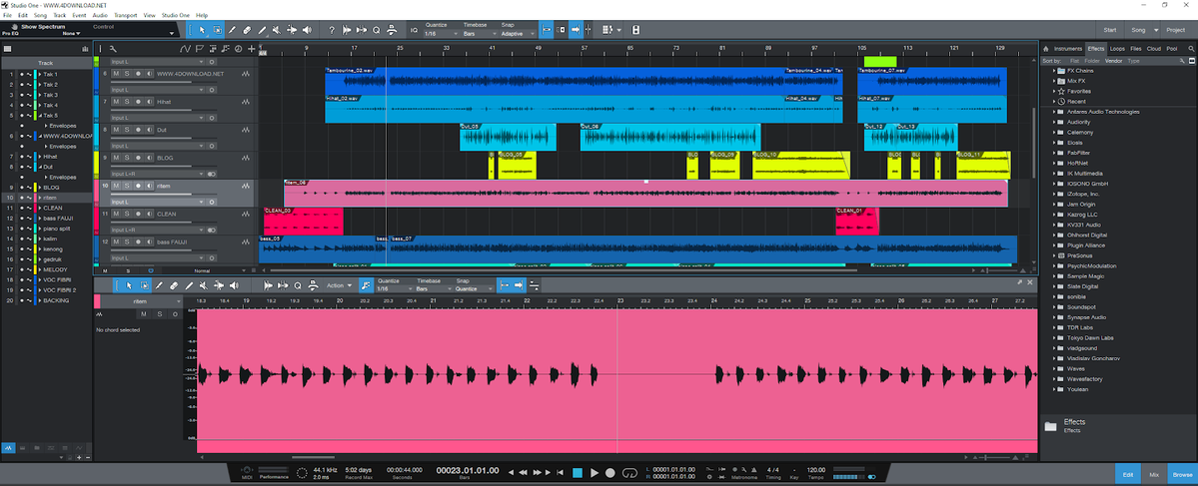Image resolution: width=1198 pixels, height=486 pixels.
Task: Switch to Loops browser tab
Action: click(x=1117, y=49)
